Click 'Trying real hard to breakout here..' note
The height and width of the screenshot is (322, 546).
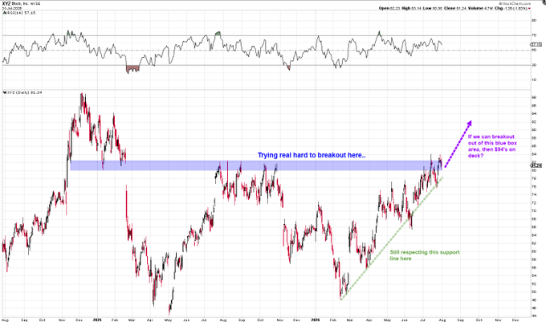[x=312, y=155]
